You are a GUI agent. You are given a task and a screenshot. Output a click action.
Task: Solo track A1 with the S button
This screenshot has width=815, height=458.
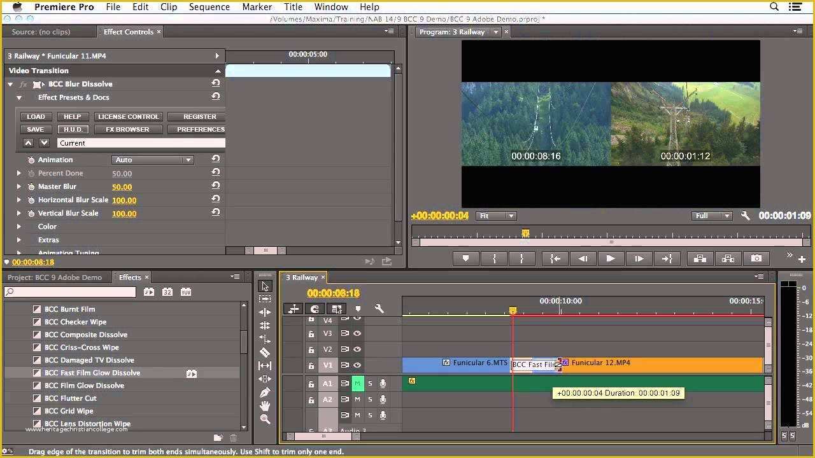pos(370,383)
